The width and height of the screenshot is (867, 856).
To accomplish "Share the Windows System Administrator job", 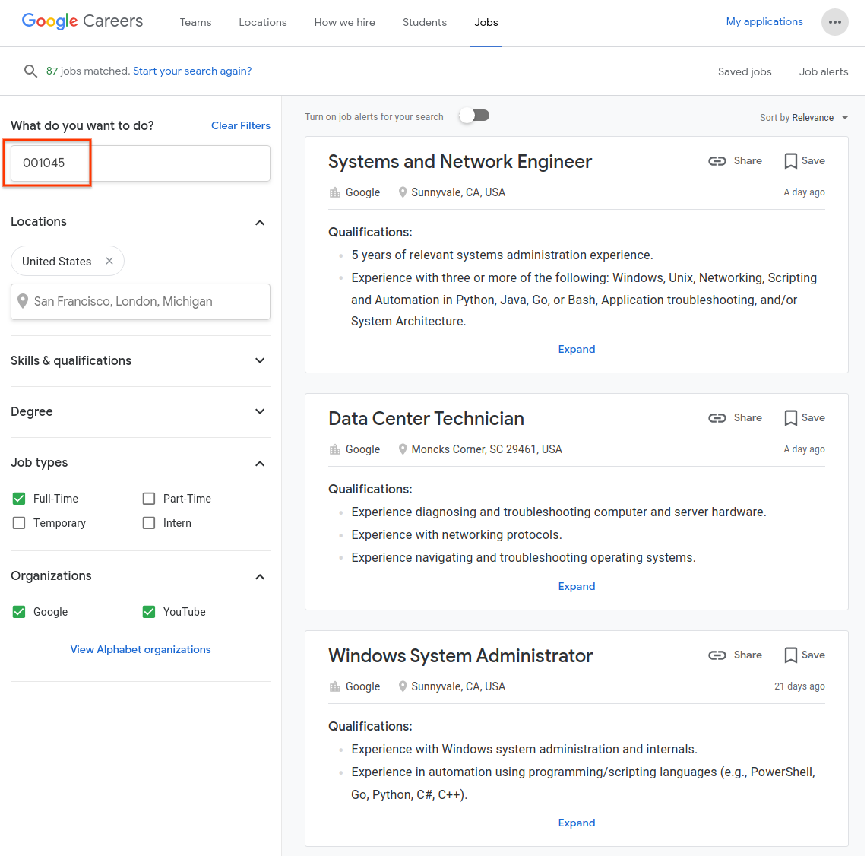I will pyautogui.click(x=735, y=655).
